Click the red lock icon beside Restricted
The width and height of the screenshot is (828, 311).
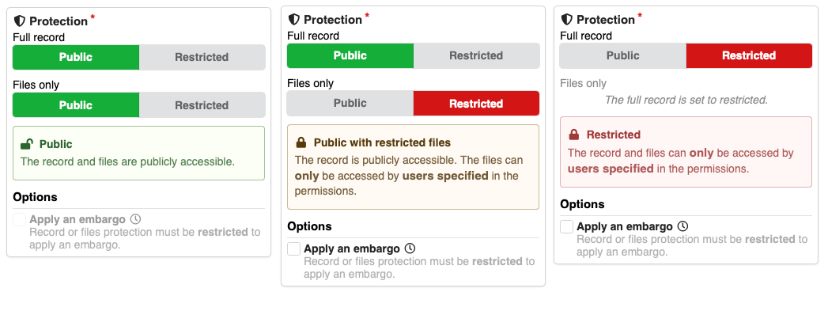tap(574, 135)
